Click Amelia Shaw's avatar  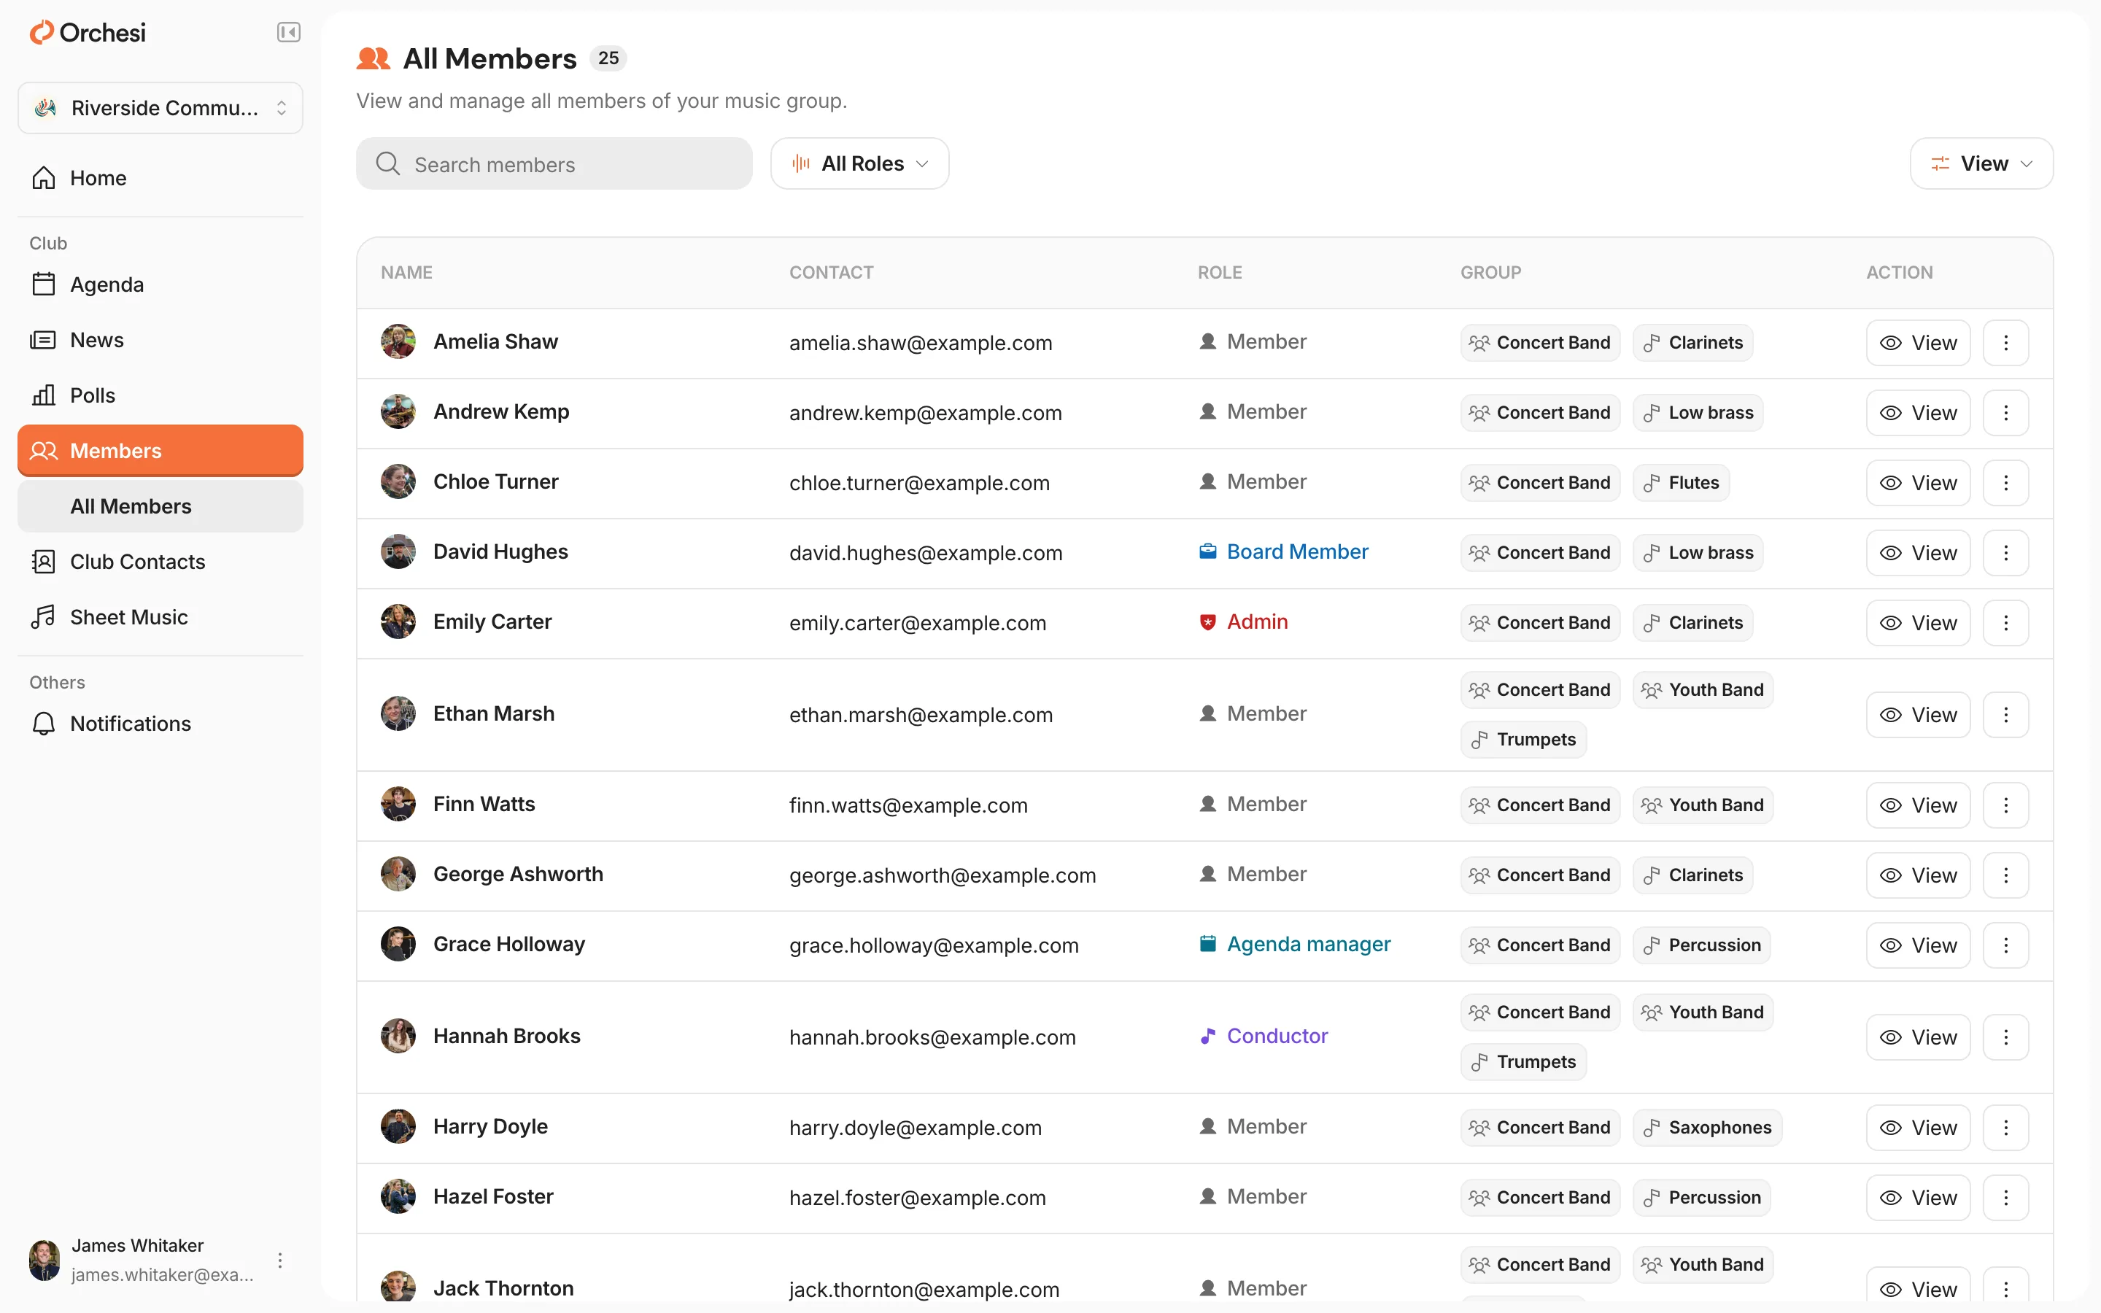(x=398, y=342)
